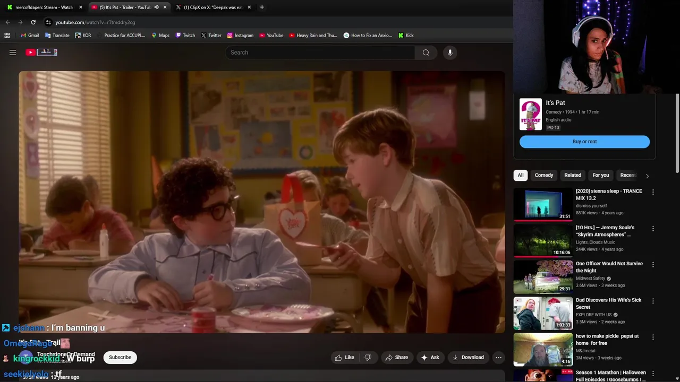Open the Twitter bookmark

pos(211,36)
